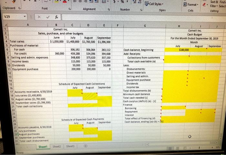Screen dimensions: 226x155
Task: Open the Merge & Center dropdown arrow
Action: (108, 2)
